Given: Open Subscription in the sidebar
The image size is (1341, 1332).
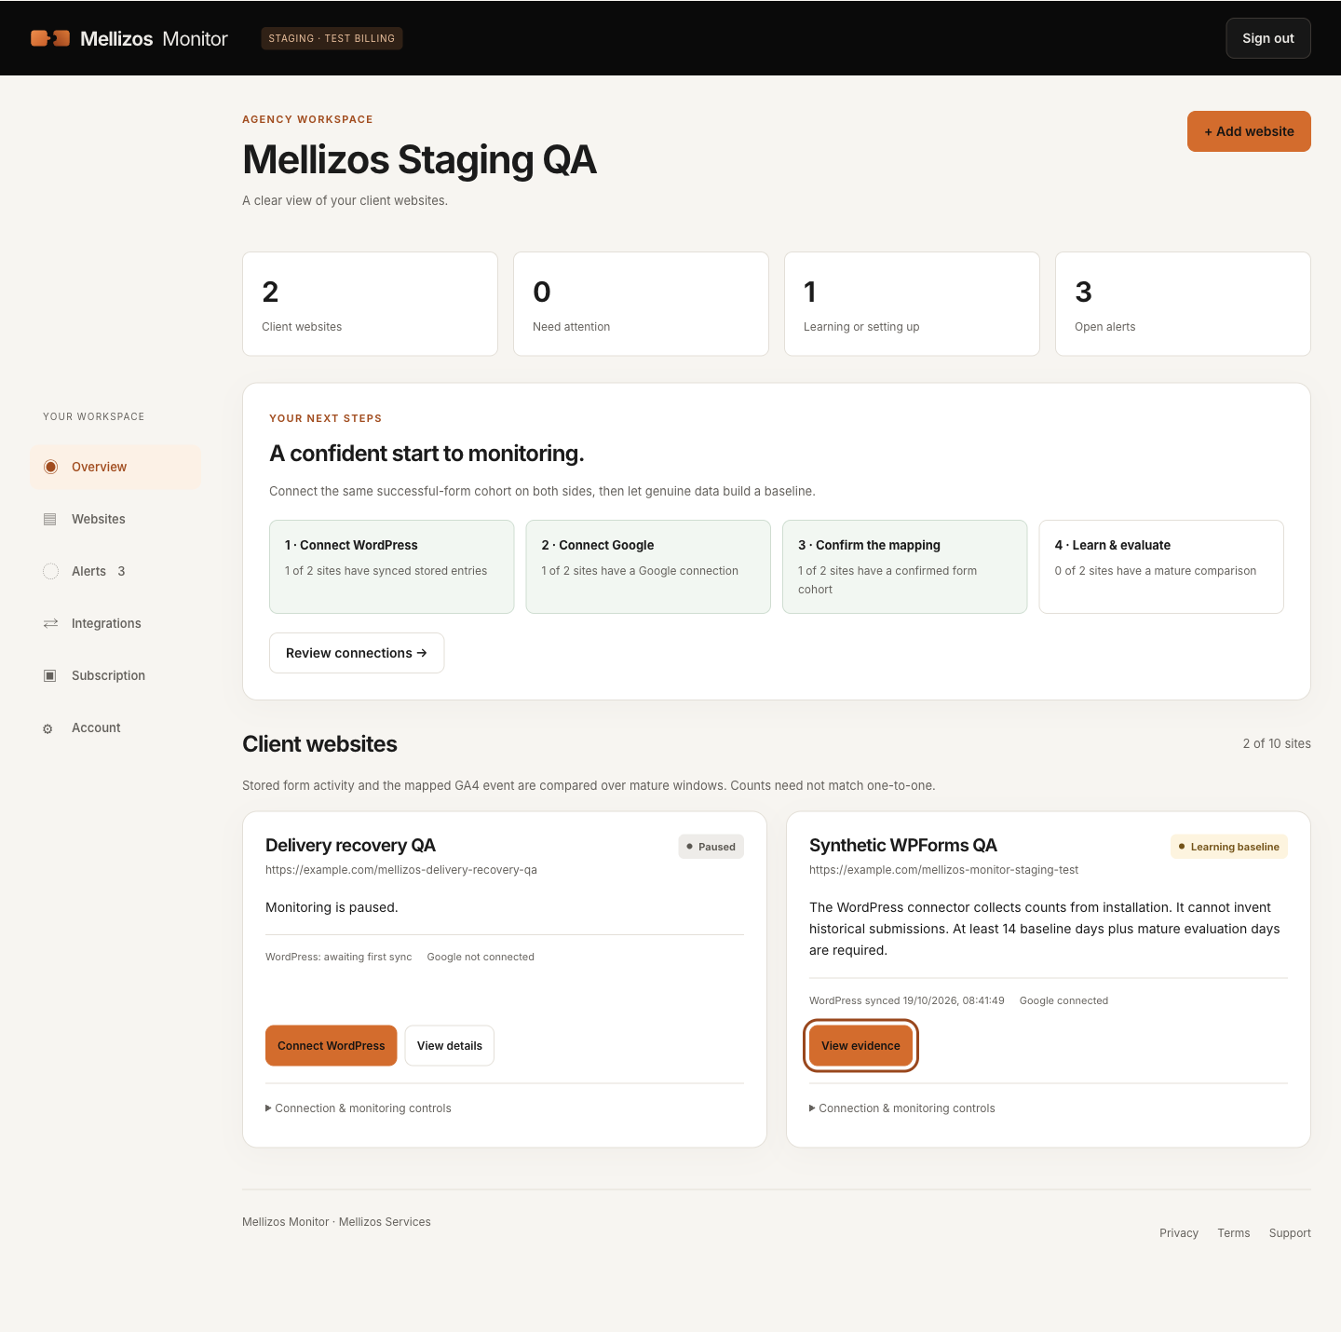Looking at the screenshot, I should (115, 675).
